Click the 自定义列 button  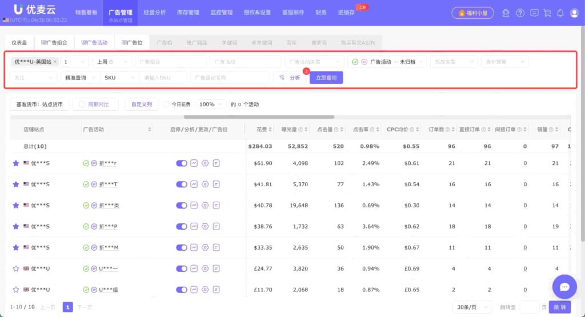tap(142, 105)
